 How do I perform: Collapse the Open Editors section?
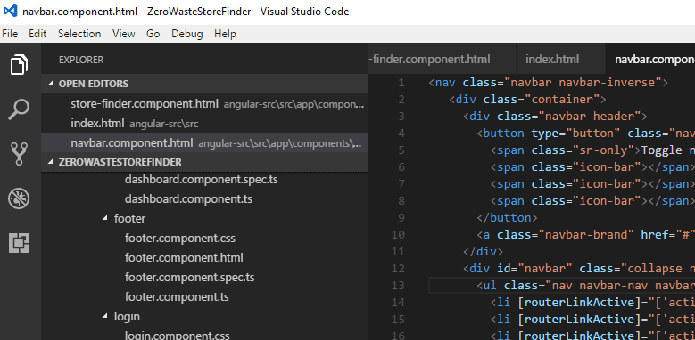204,84
